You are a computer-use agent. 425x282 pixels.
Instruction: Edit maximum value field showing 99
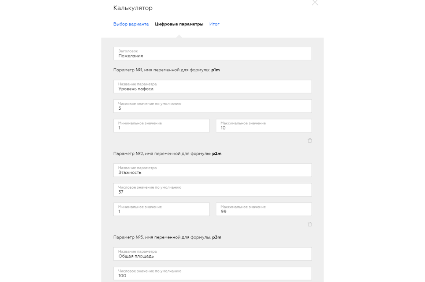pyautogui.click(x=264, y=209)
